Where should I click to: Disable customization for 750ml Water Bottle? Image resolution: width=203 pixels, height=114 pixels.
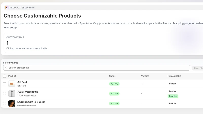tap(173, 91)
